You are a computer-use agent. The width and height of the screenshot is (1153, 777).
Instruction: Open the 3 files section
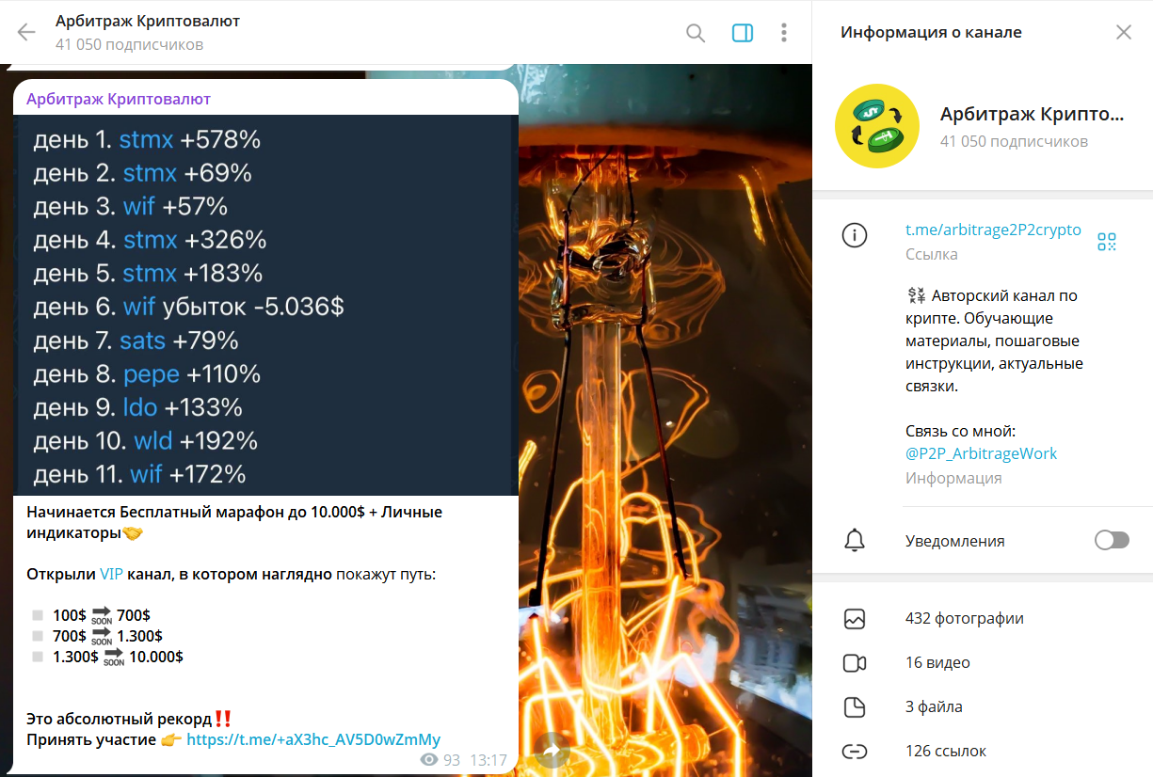(983, 706)
